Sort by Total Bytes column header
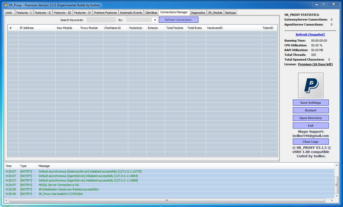The height and width of the screenshot is (207, 343). coord(196,28)
